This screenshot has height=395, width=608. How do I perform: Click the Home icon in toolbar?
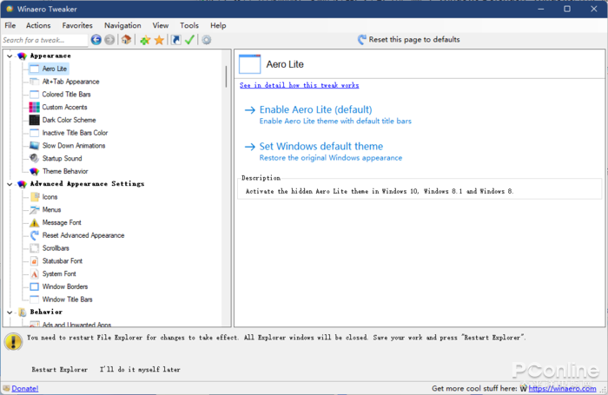tap(126, 40)
